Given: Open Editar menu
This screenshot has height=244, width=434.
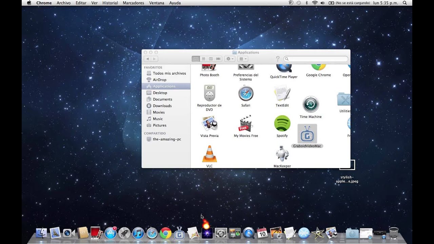Looking at the screenshot, I should (x=81, y=3).
